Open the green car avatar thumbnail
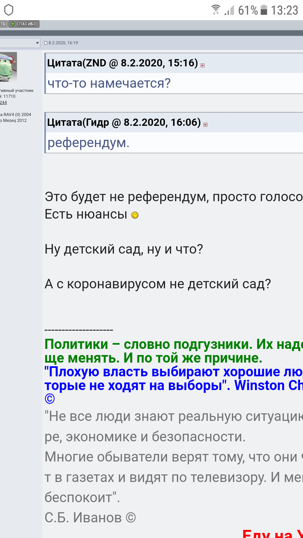Viewport: 303px width, 538px height. [8, 67]
